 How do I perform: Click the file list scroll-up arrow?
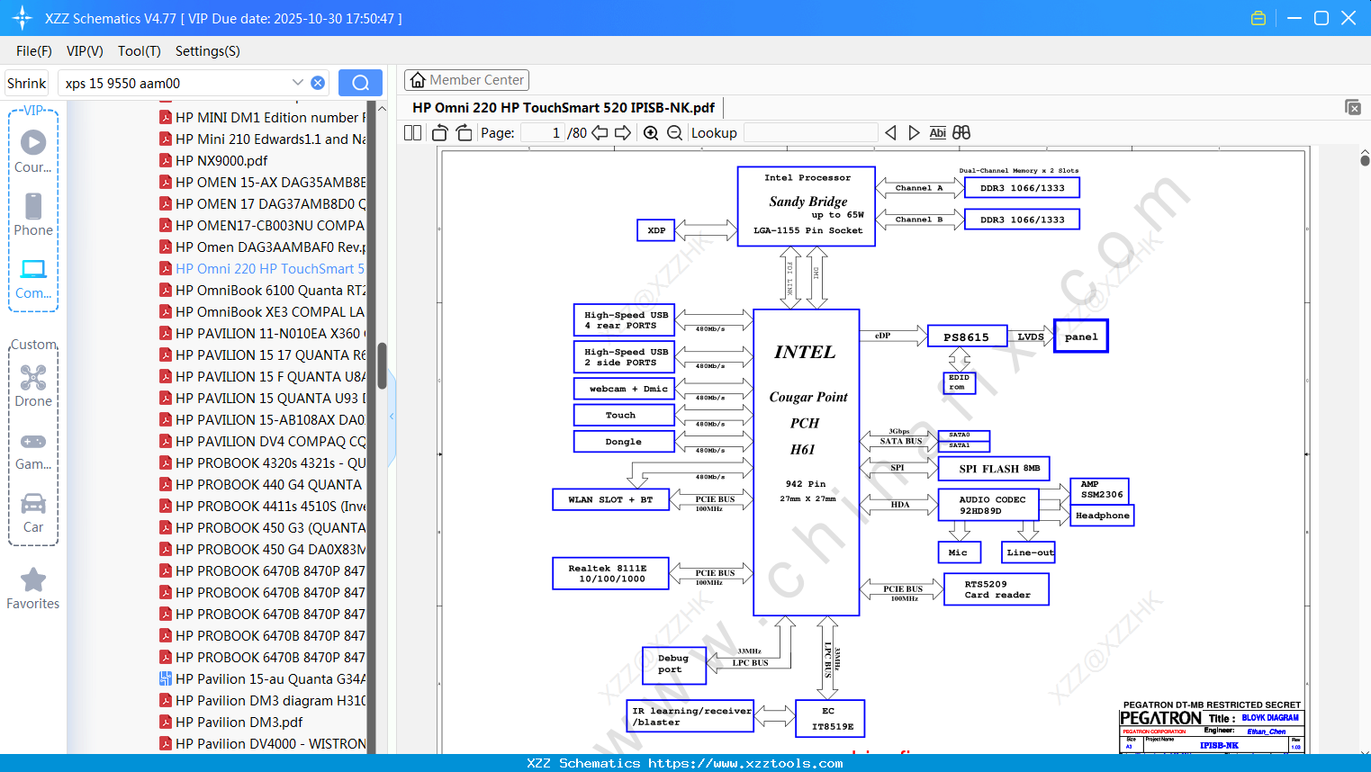(382, 108)
